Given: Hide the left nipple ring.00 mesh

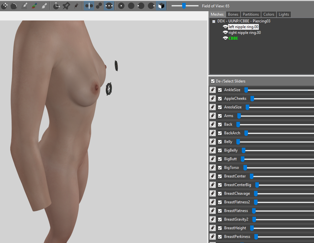Looking at the screenshot, I should [x=225, y=27].
